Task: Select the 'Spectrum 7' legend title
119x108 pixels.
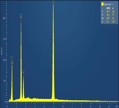Action: 108,4
